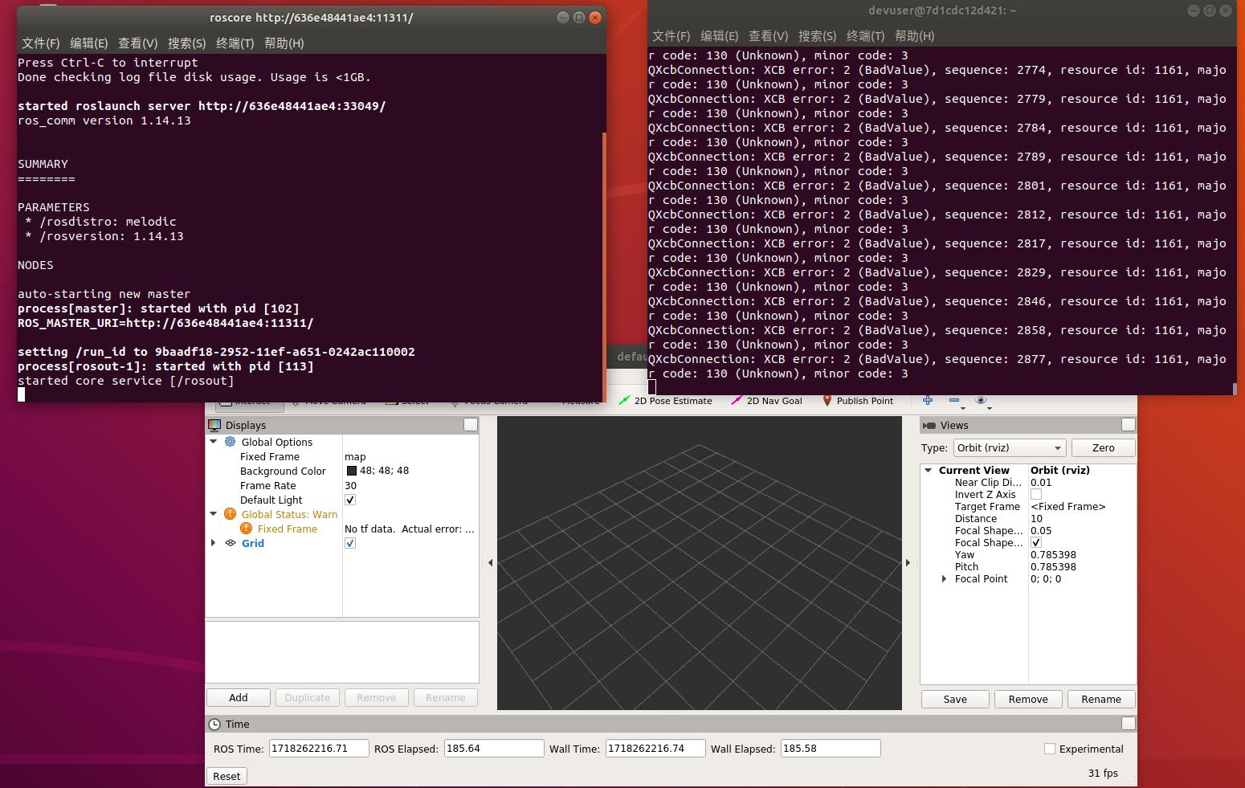
Task: Click the blue plus add-tool icon
Action: [928, 400]
